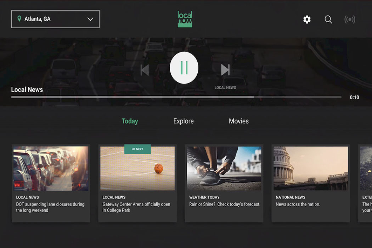Click the search magnifier icon
This screenshot has height=248, width=372.
328,19
